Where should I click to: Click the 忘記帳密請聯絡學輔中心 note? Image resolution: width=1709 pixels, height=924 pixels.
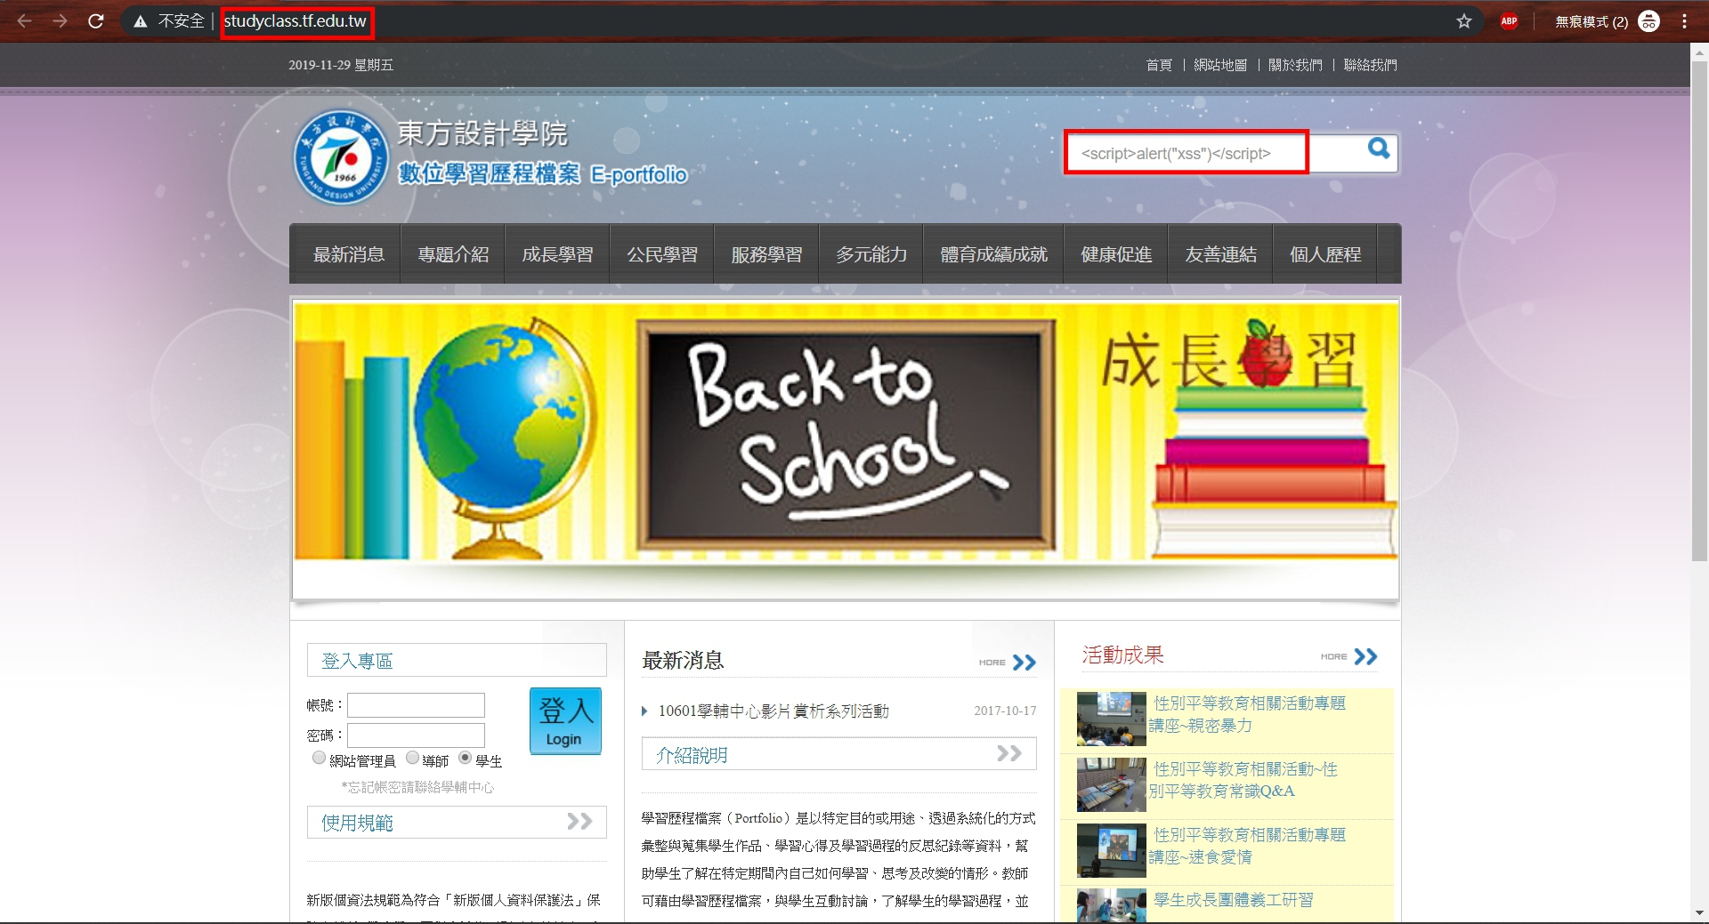[x=417, y=787]
